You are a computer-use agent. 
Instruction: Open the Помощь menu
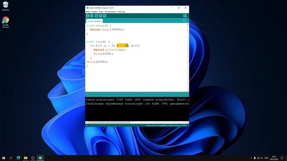tap(121, 12)
